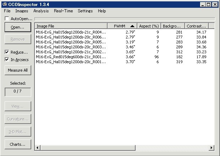Click the View... button
220x156 pixels.
[18, 106]
